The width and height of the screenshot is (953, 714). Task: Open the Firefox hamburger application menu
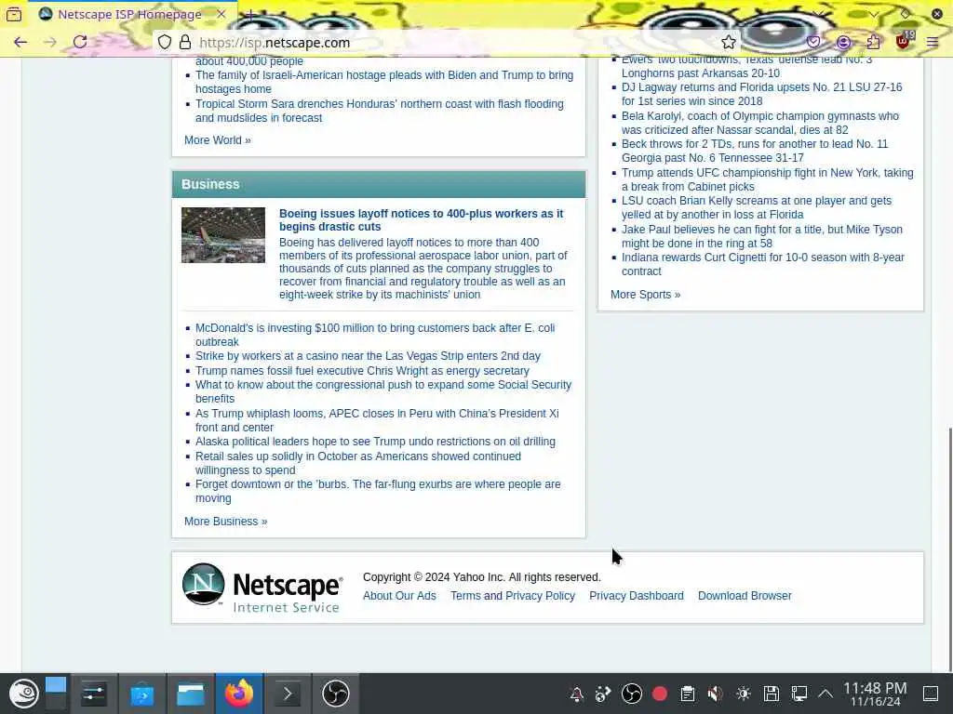coord(933,42)
